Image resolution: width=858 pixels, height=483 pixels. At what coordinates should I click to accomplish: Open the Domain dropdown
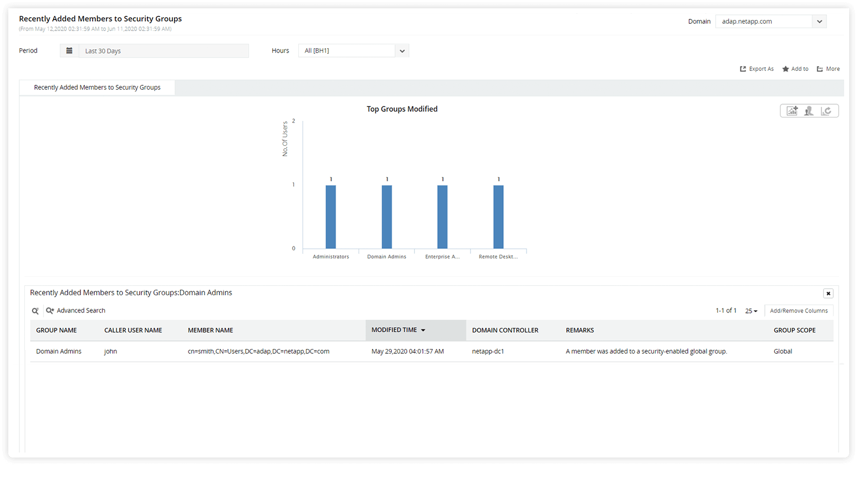819,21
